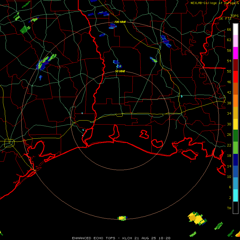The image size is (240, 240).
Task: Click the legend value 22
Action: (x=229, y=145)
